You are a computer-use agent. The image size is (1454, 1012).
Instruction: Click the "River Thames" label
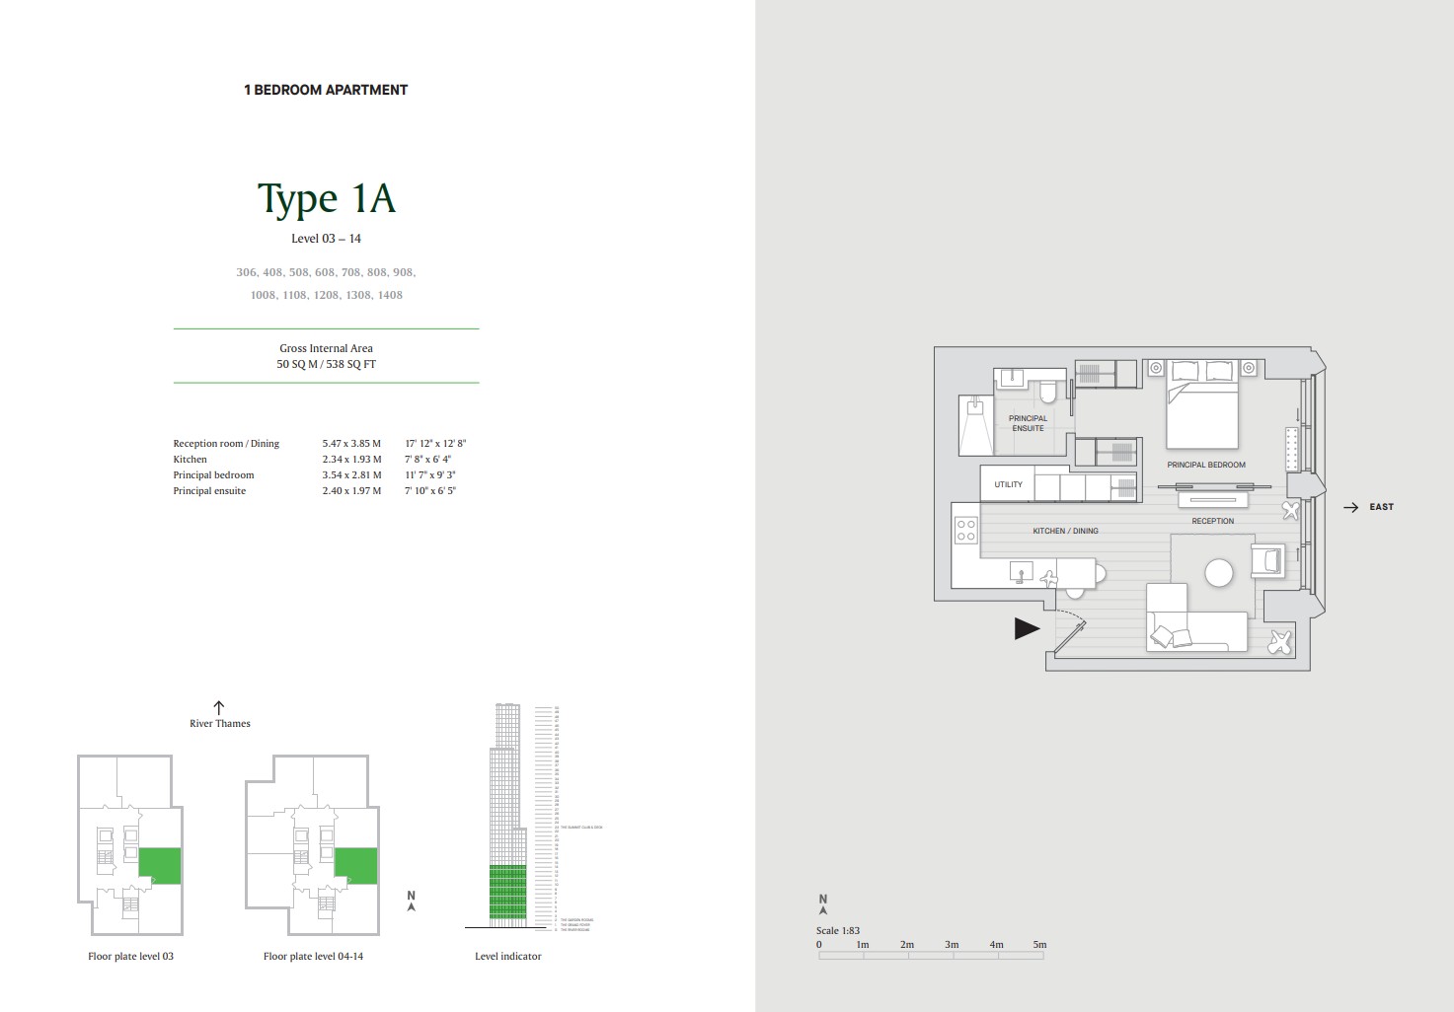click(x=220, y=724)
